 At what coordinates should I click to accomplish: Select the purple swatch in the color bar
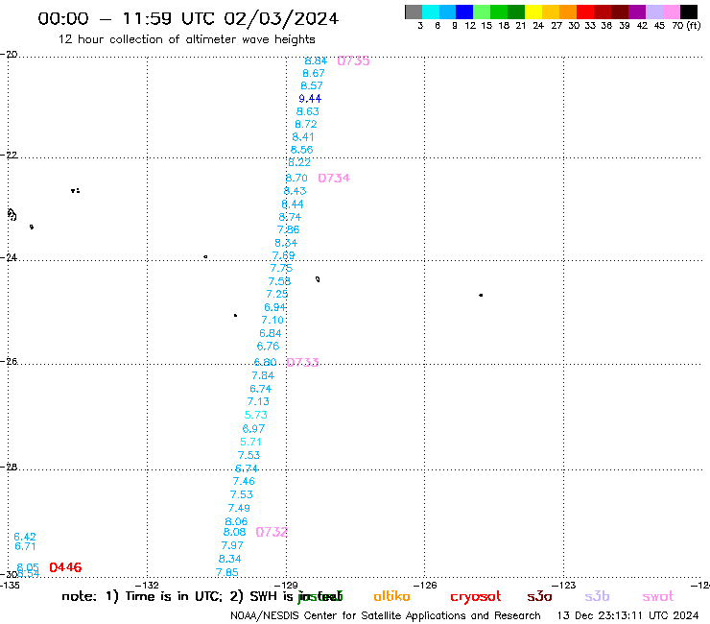coord(637,12)
